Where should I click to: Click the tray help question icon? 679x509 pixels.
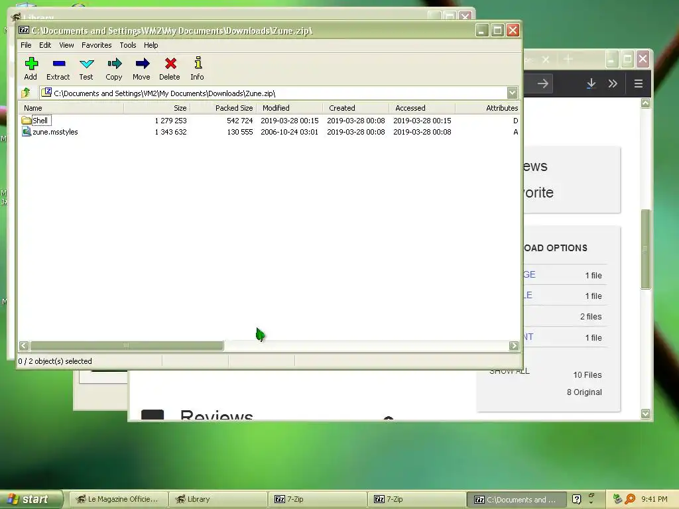[x=576, y=499]
